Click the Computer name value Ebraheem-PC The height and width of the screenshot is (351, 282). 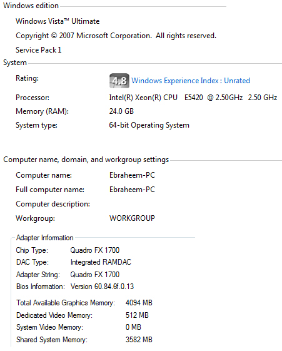(132, 175)
